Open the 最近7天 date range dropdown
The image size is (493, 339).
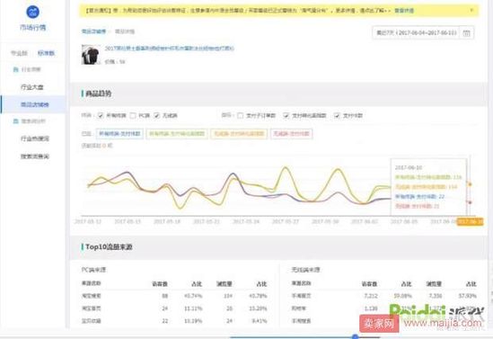click(417, 32)
